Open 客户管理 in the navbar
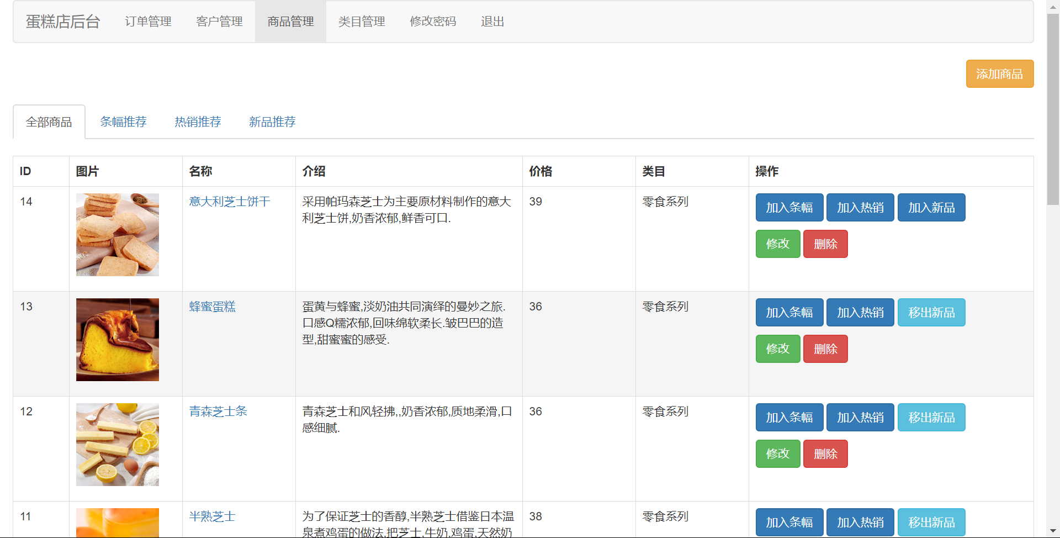The width and height of the screenshot is (1060, 538). click(x=219, y=22)
